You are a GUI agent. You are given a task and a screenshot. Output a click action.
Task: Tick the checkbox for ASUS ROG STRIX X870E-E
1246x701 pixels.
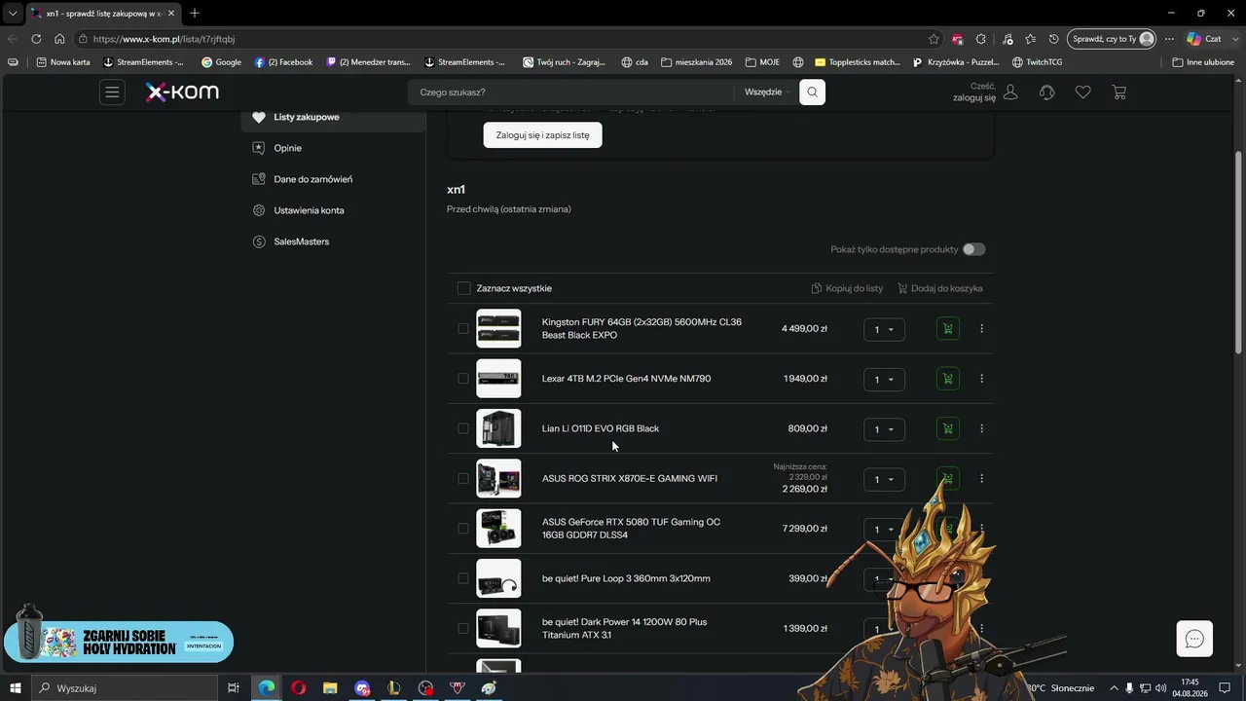point(463,478)
